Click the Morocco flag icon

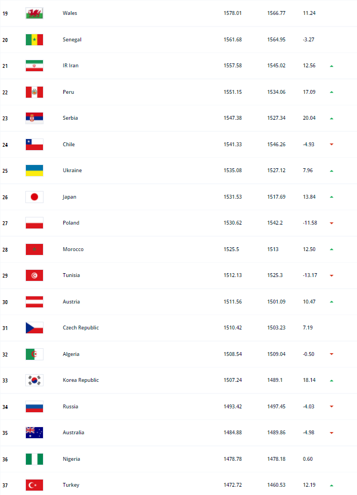point(34,249)
